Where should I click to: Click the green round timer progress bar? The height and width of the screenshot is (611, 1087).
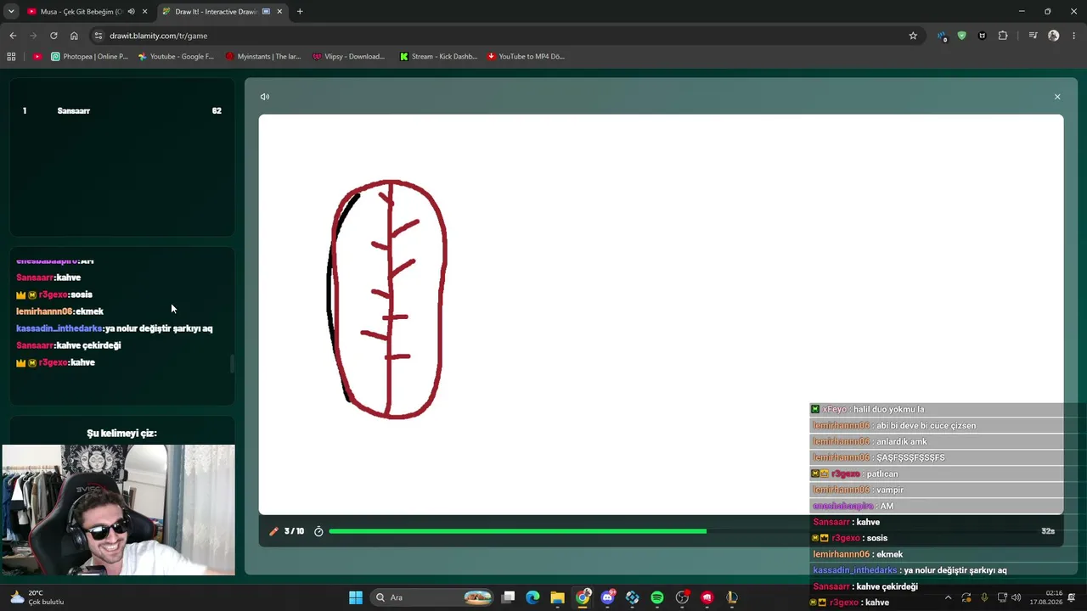pyautogui.click(x=517, y=531)
